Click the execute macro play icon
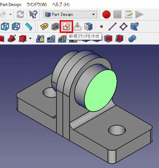This screenshot has width=159, height=168. [x=139, y=15]
